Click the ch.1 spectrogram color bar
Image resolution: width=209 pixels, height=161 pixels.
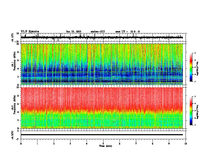191,67
